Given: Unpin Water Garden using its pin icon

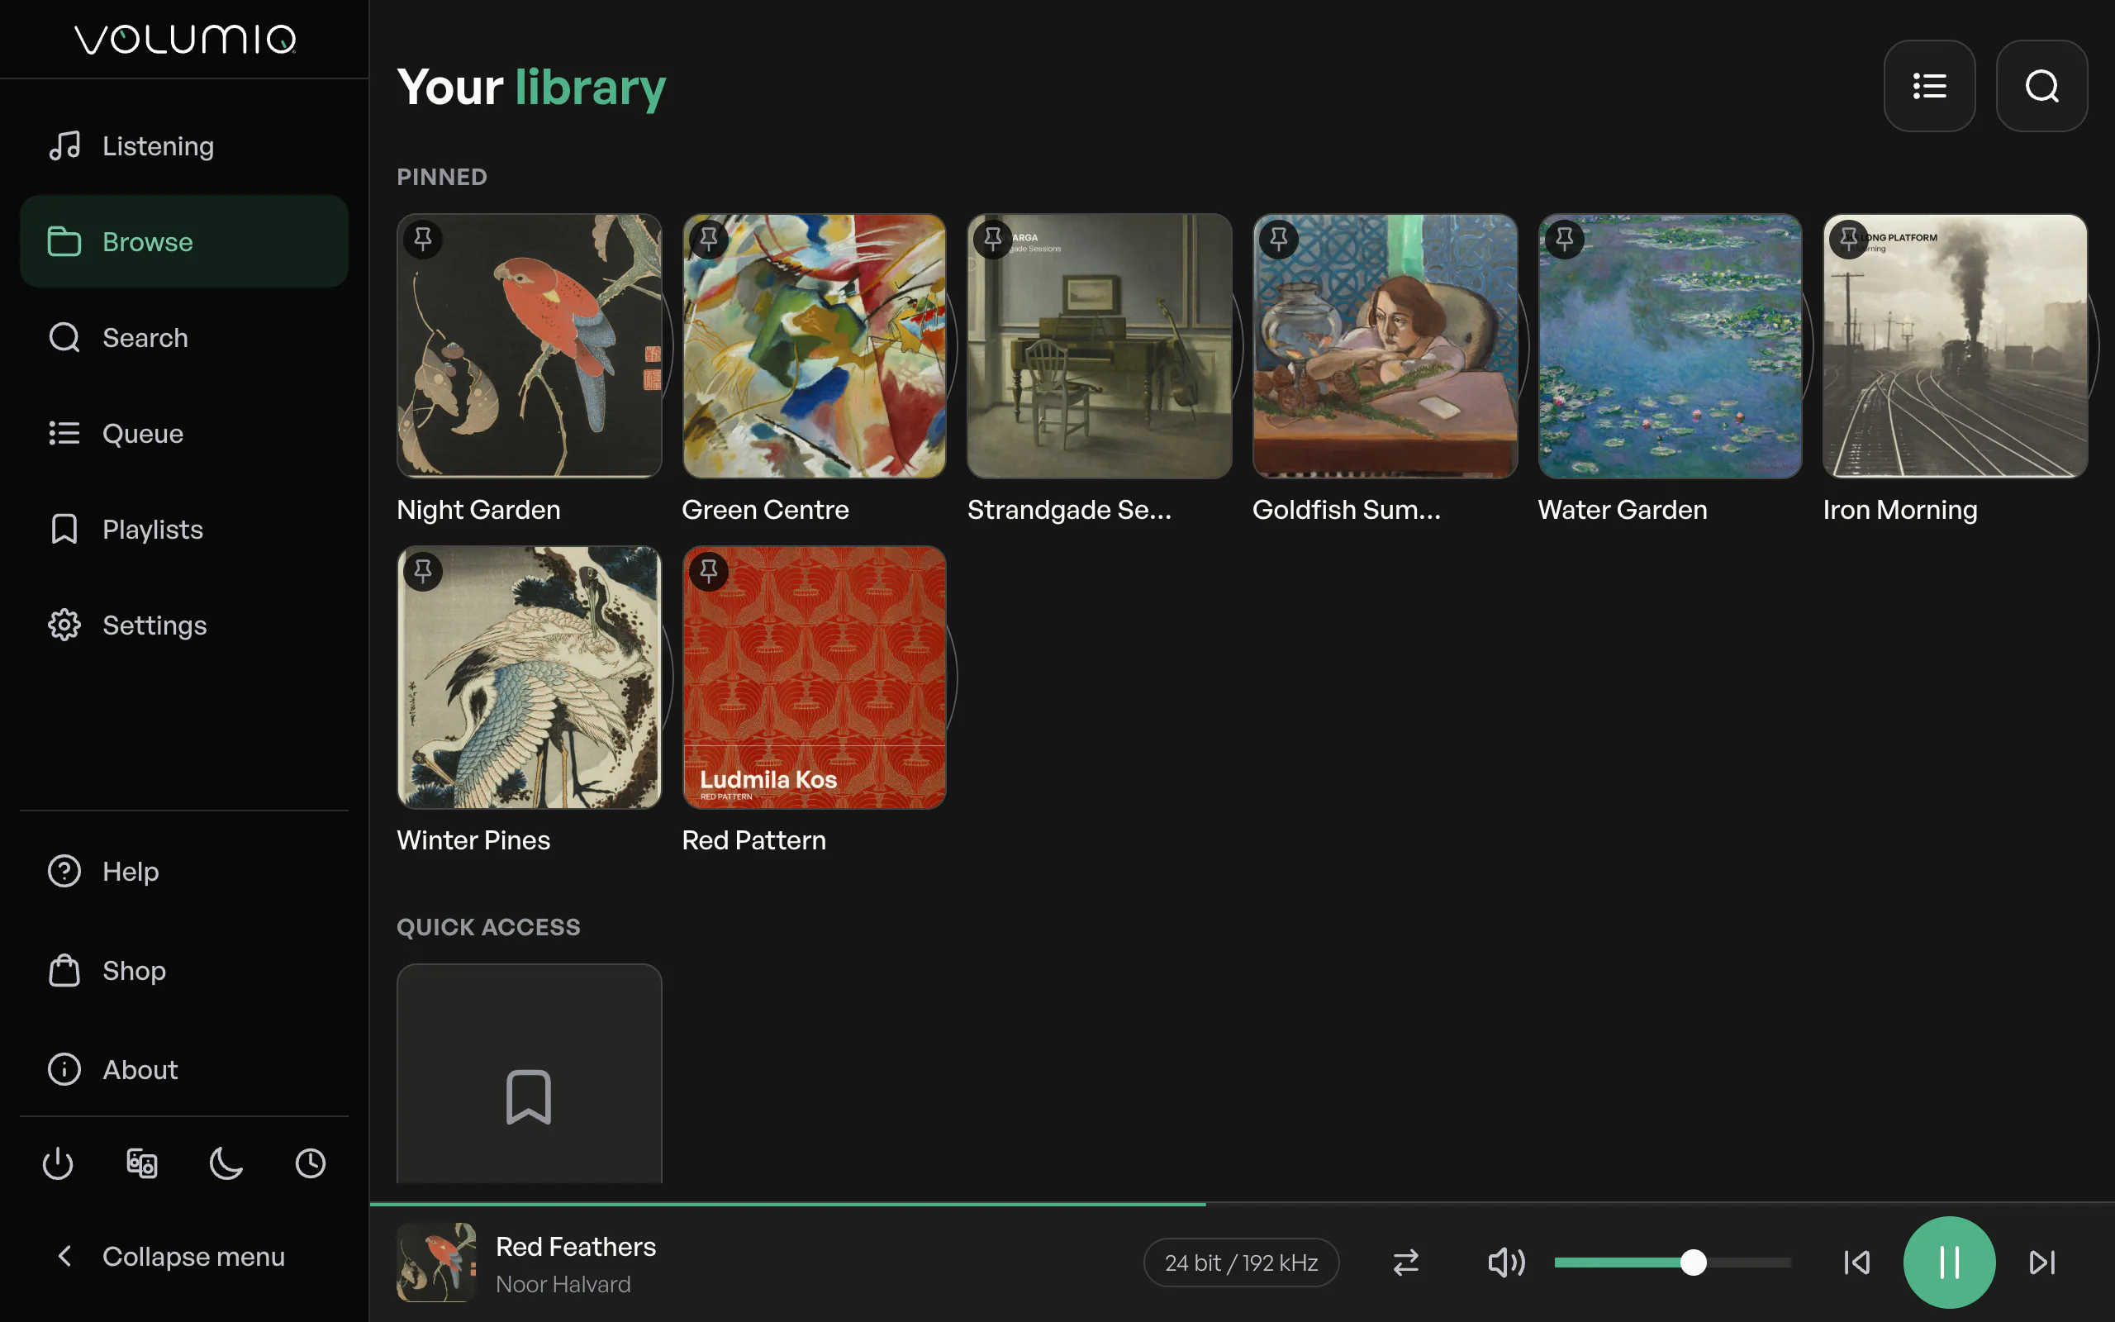Looking at the screenshot, I should pos(1565,239).
